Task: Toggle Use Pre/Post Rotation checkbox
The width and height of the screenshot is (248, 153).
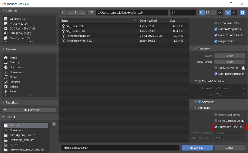Action: pyautogui.click(x=216, y=74)
